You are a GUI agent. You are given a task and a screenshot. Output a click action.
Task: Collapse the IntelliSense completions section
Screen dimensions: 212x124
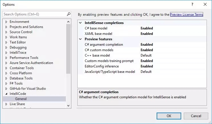point(80,23)
